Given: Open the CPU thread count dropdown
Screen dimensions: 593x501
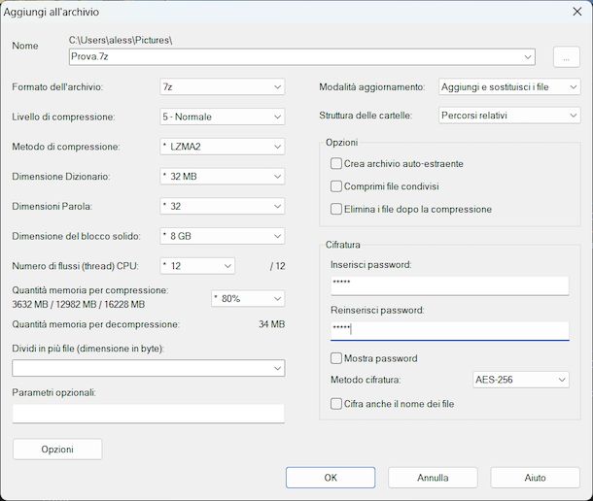Looking at the screenshot, I should pos(197,266).
